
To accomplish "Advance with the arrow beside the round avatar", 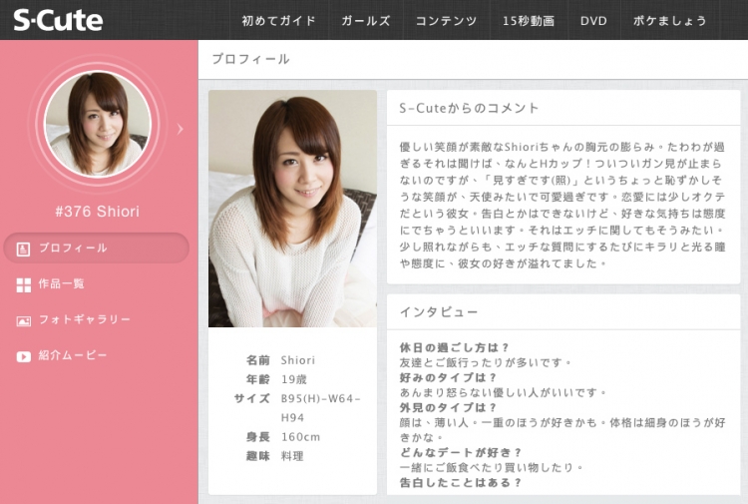I will tap(180, 128).
